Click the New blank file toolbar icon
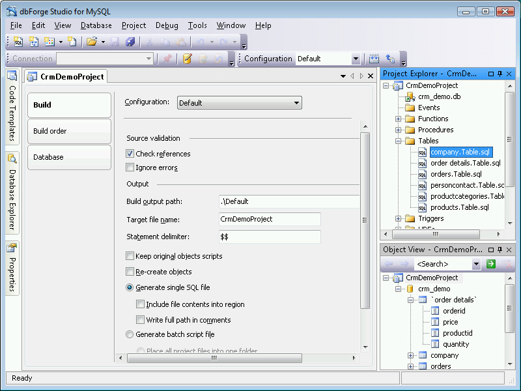521x391 pixels. [x=72, y=42]
